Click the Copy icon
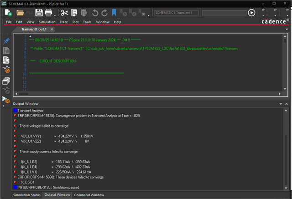The image size is (292, 199). tap(74, 13)
